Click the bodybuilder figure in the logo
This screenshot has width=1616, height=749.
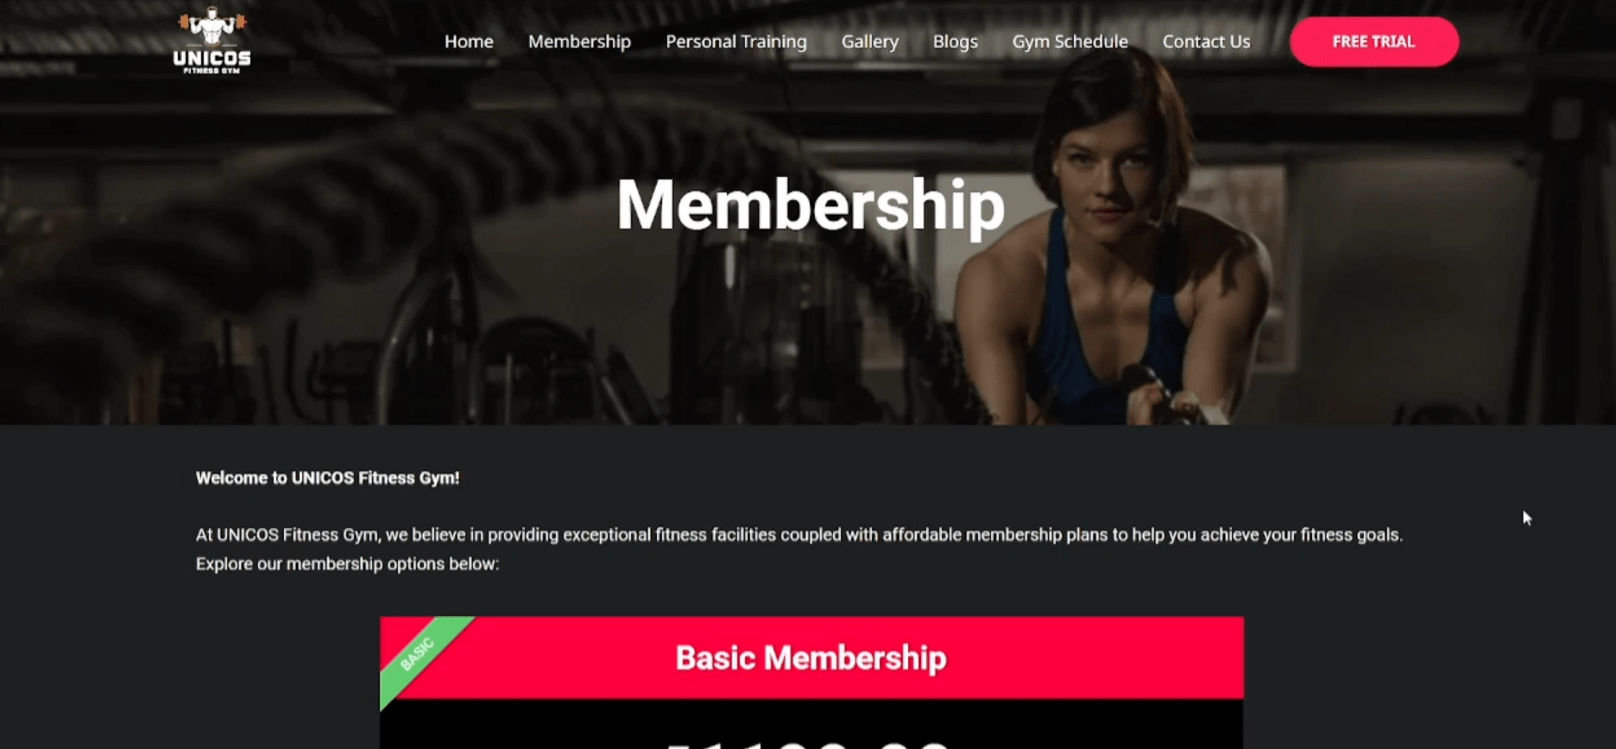211,26
